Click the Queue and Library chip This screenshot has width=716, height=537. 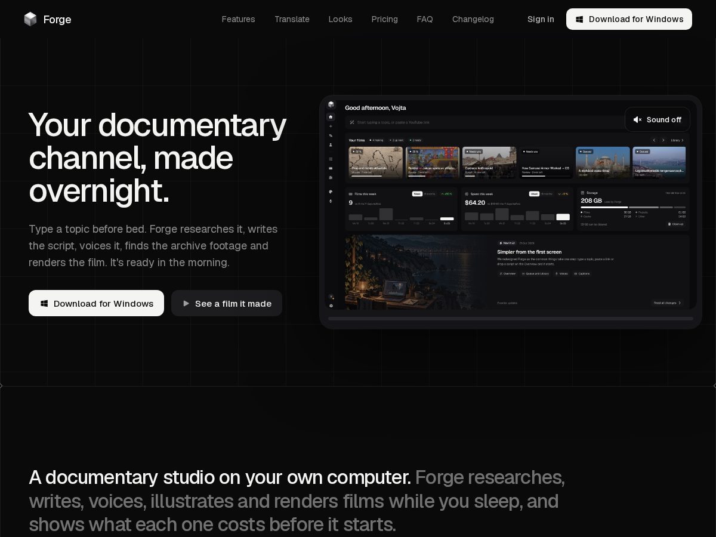click(535, 273)
